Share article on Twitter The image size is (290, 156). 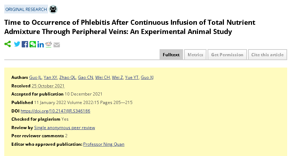pyautogui.click(x=17, y=44)
